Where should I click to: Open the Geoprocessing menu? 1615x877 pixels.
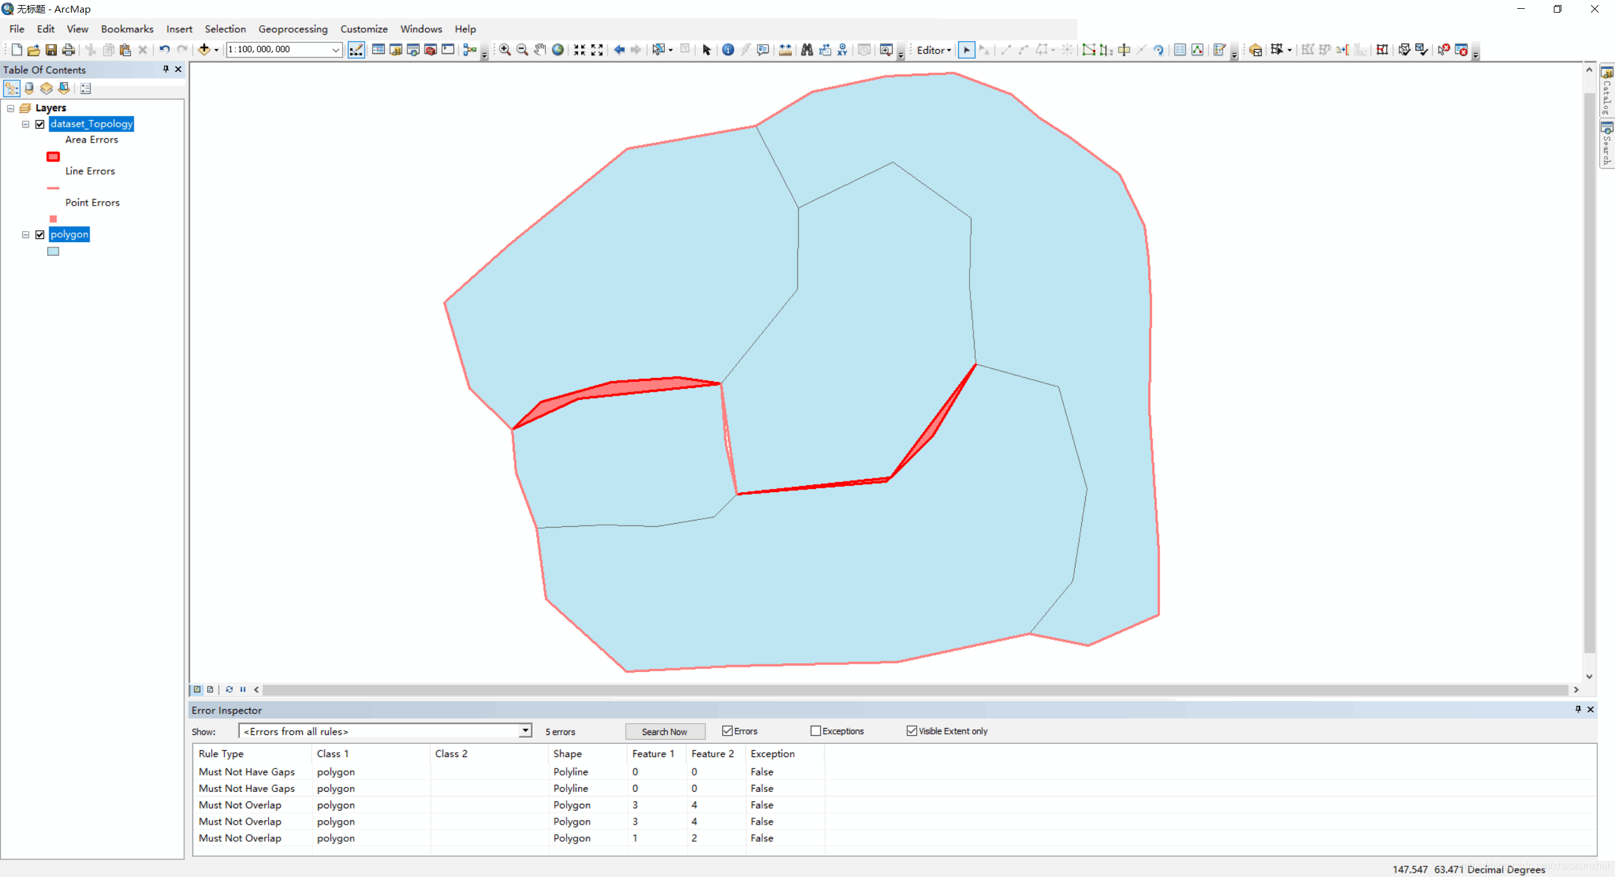pyautogui.click(x=293, y=29)
